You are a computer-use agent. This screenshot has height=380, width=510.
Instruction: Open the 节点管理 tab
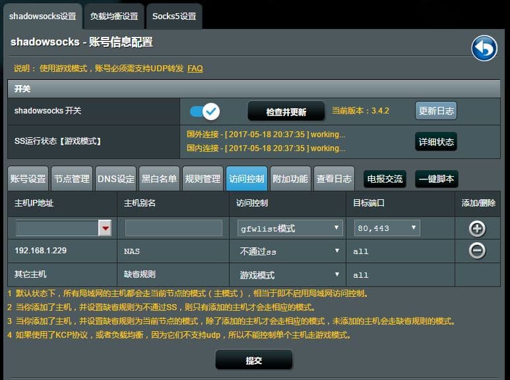(71, 179)
